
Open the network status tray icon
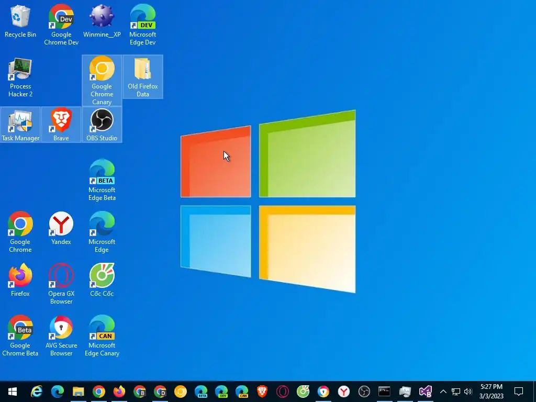pyautogui.click(x=456, y=392)
